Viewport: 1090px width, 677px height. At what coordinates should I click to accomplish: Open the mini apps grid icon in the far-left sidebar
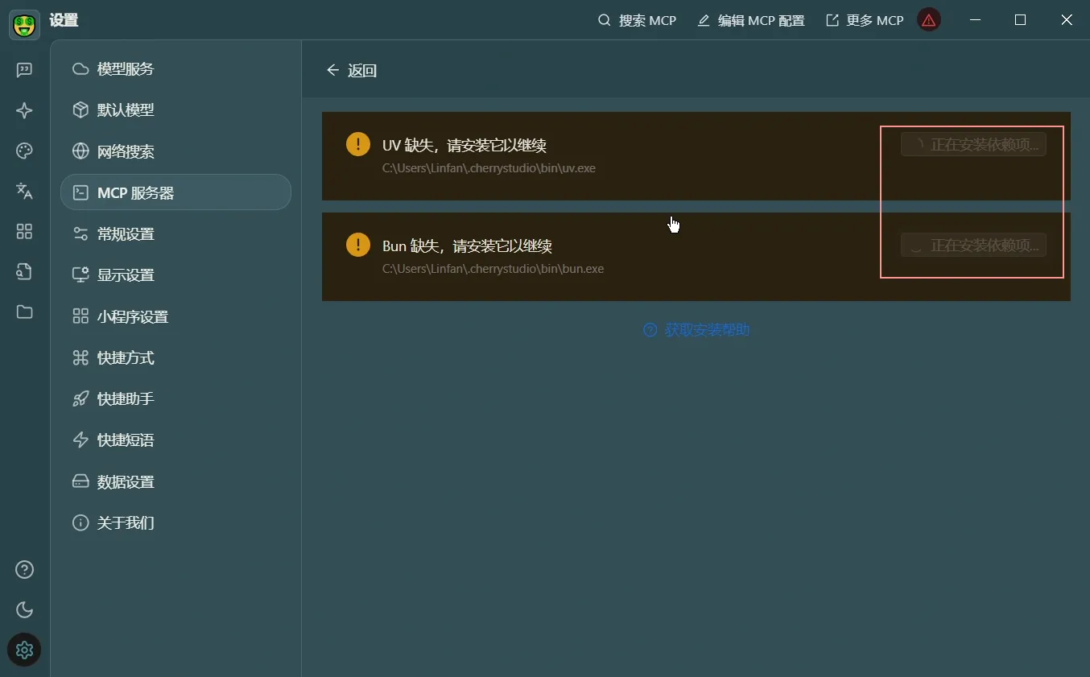[24, 232]
